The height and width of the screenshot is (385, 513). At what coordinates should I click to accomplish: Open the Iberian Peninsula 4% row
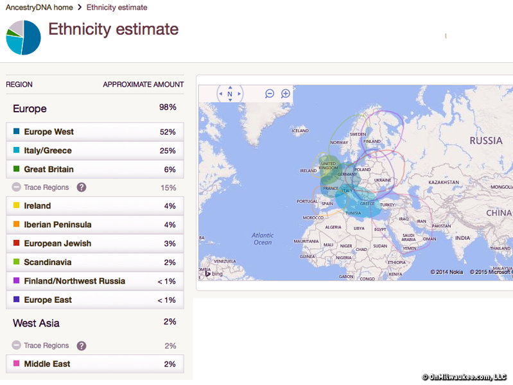(x=95, y=225)
